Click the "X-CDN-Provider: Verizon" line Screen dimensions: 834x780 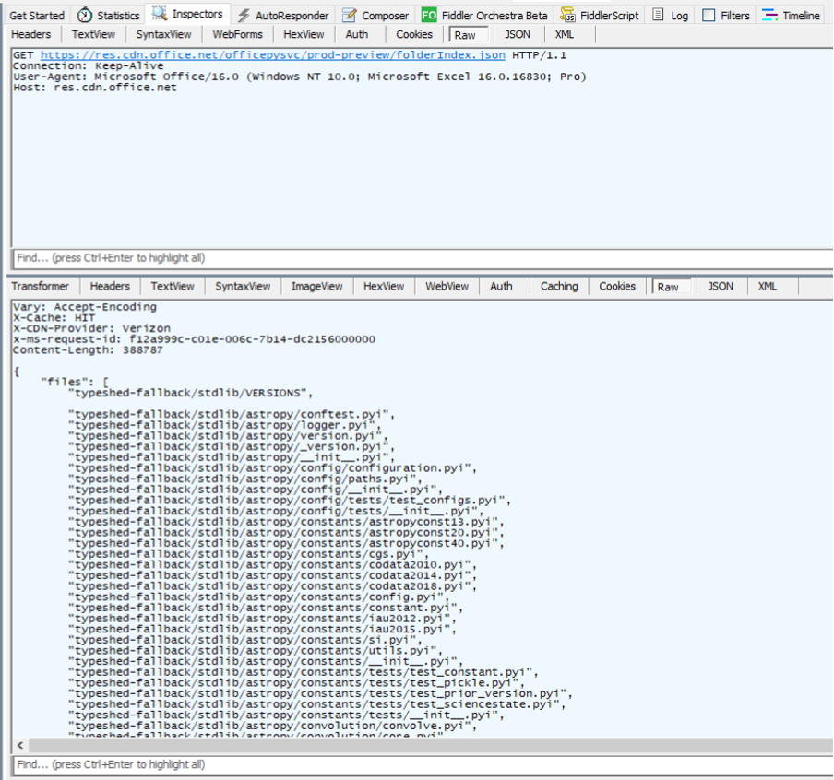[x=91, y=328]
